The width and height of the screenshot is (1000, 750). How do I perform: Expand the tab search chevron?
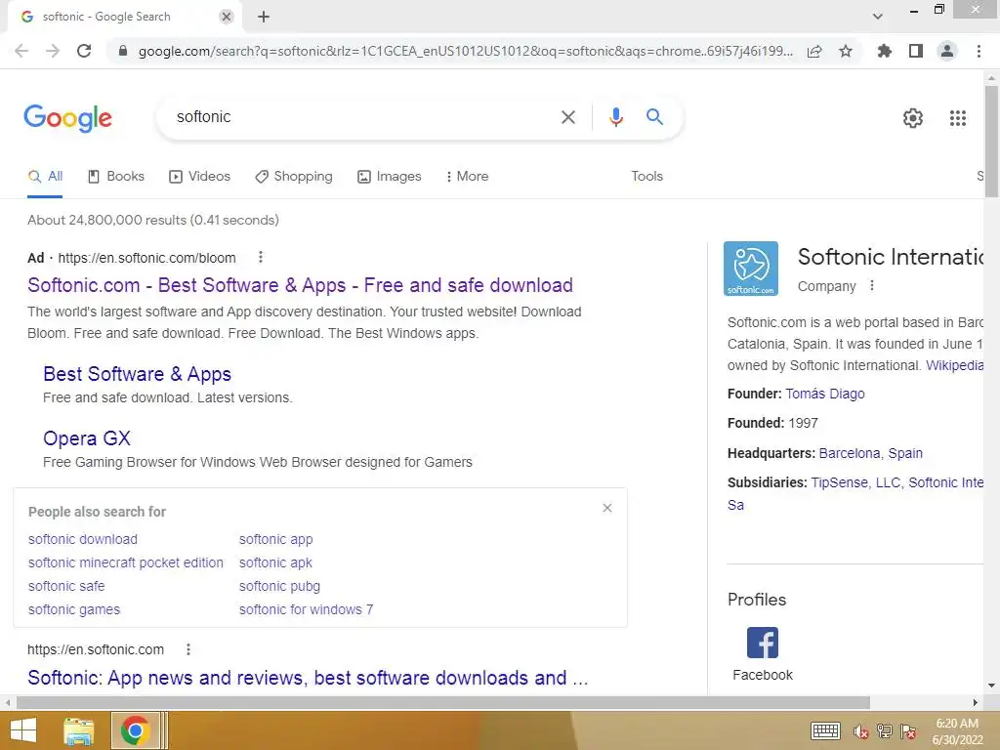point(878,17)
